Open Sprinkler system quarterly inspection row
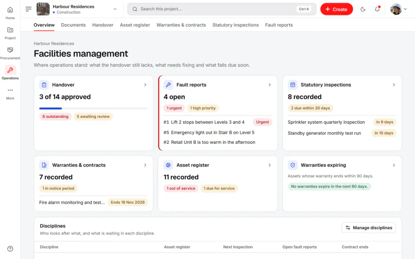Viewport: 415px width, 259px height. click(342, 122)
